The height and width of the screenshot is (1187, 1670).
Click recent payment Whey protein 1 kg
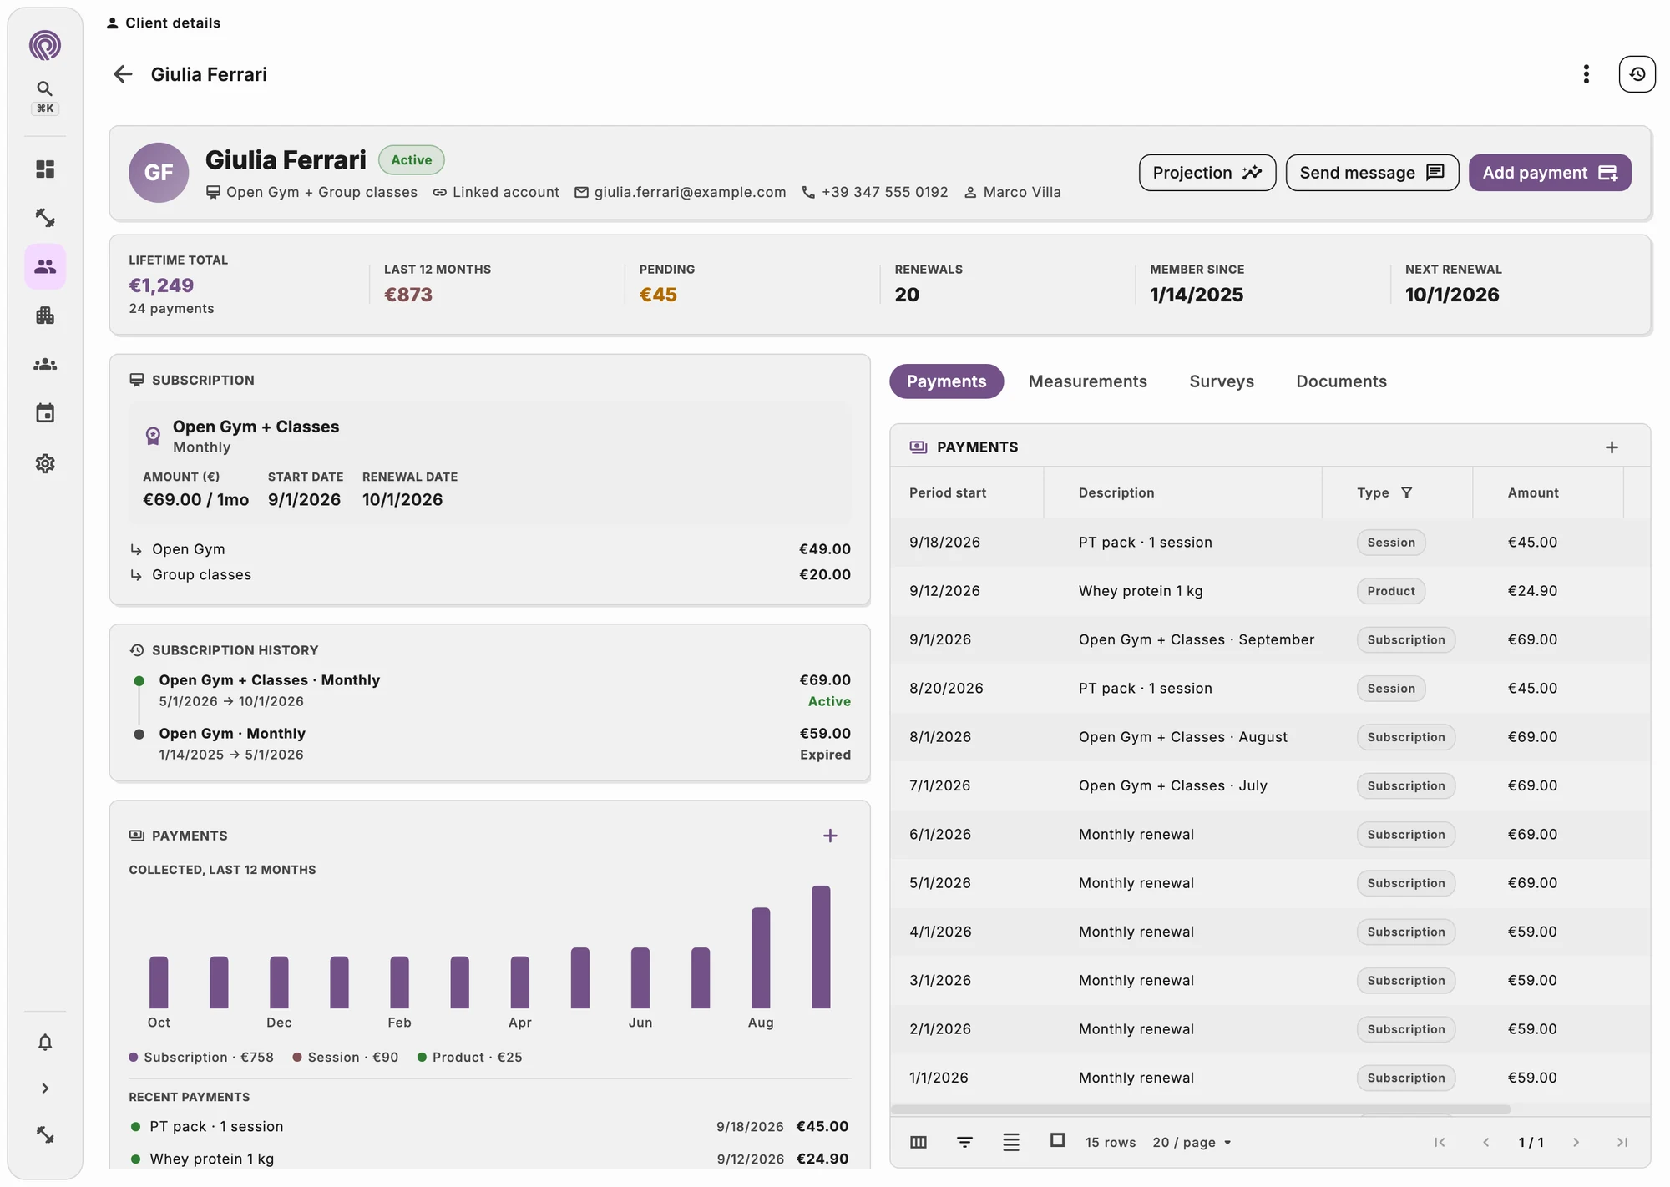[490, 1159]
